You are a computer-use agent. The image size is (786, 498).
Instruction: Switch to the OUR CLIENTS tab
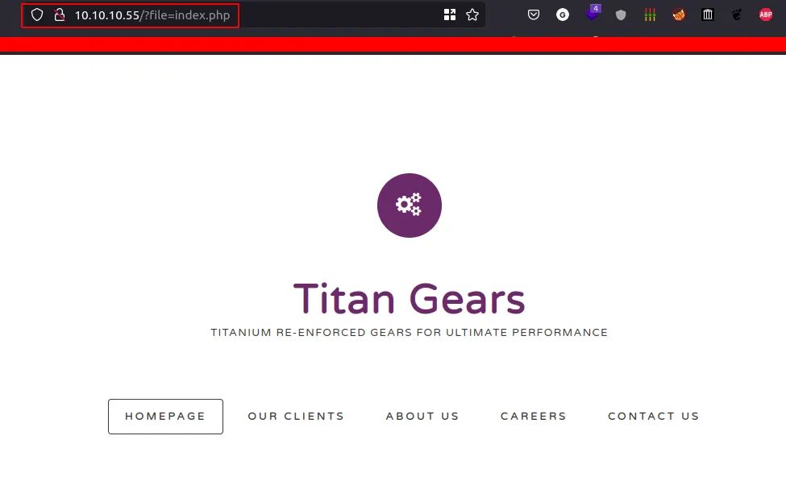(x=296, y=416)
